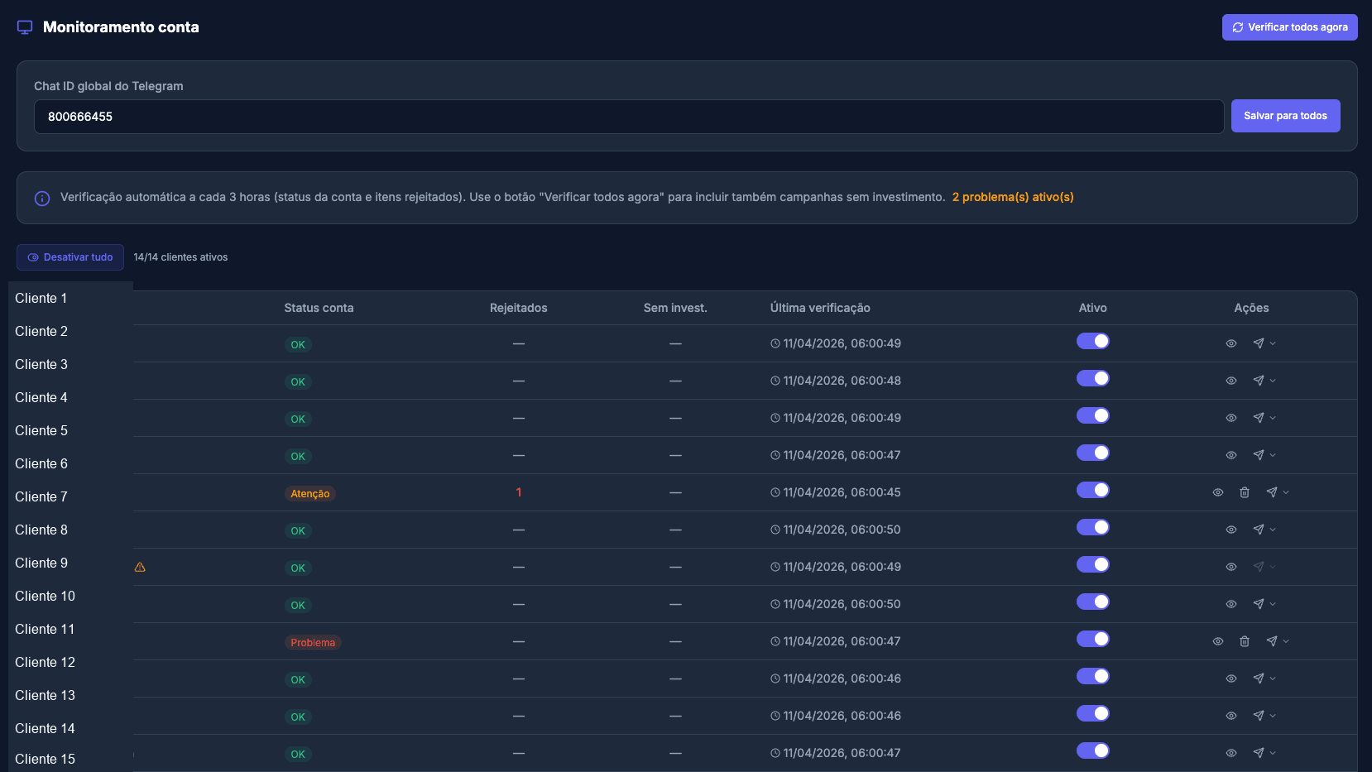Toggle Ativo switch in row just above Atenção

[1093, 453]
